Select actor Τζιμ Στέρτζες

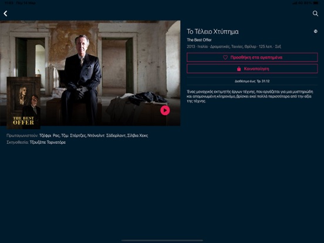click(x=73, y=136)
